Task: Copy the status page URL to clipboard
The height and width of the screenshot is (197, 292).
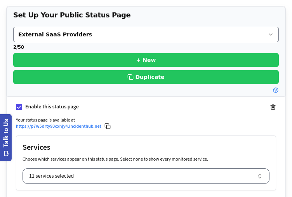Action: click(x=108, y=126)
